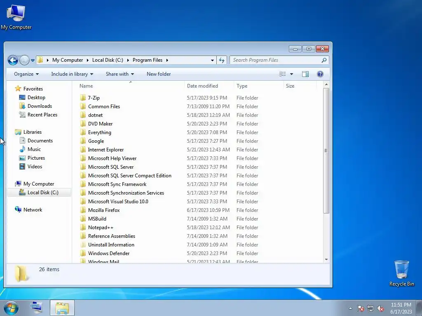Click the search magnifier icon
Image resolution: width=422 pixels, height=316 pixels.
(324, 60)
